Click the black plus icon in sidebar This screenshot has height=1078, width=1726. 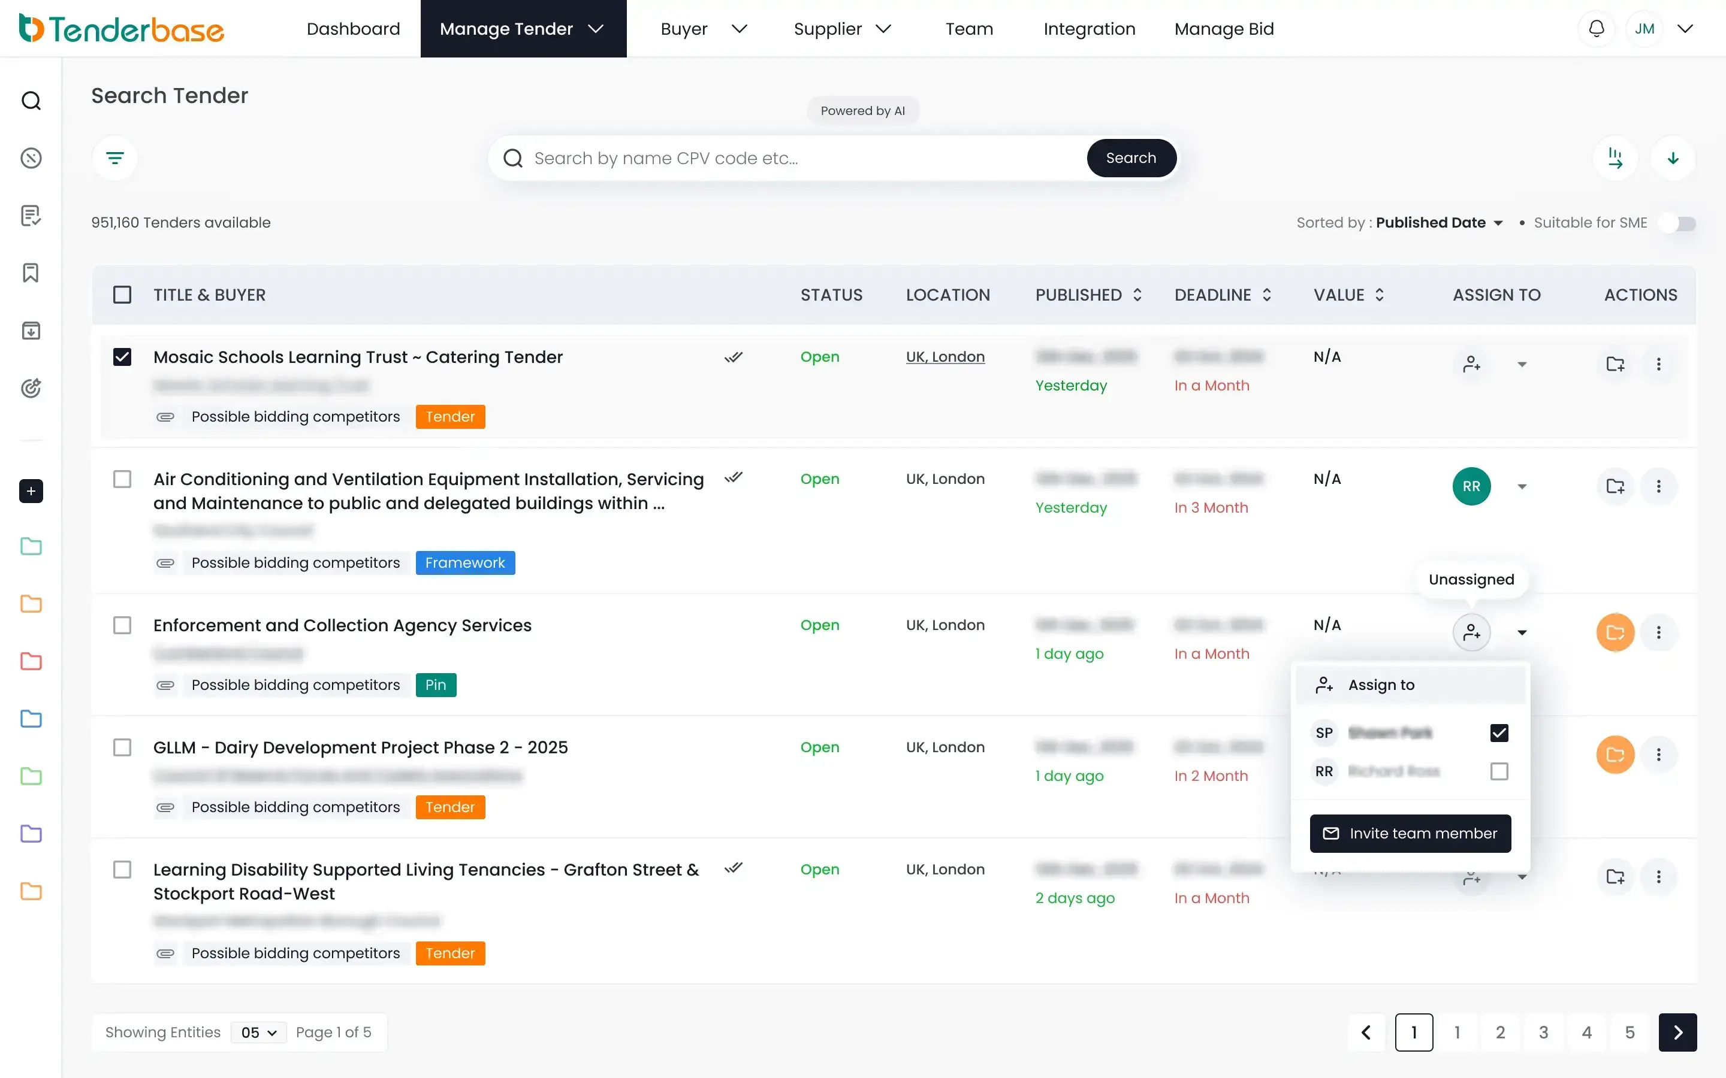31,491
